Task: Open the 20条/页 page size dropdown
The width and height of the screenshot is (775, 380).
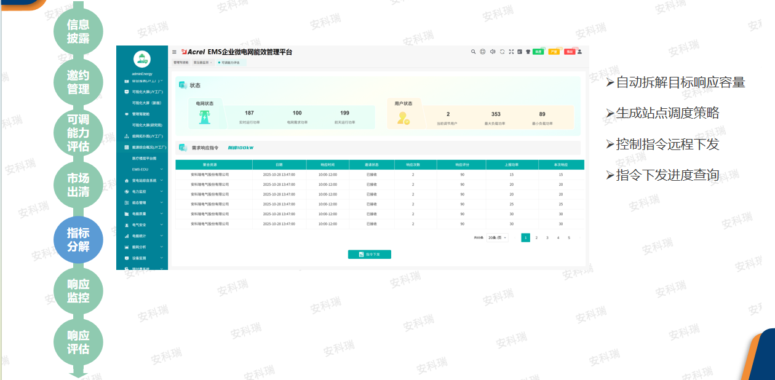Action: 497,237
